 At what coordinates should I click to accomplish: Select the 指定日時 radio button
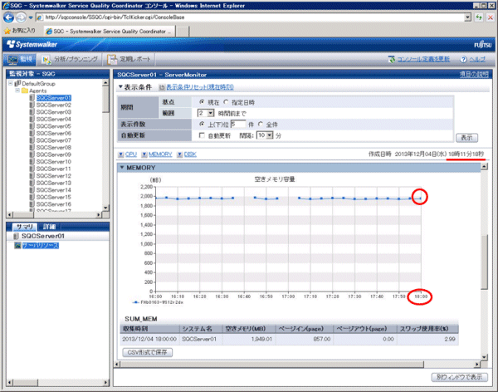[226, 102]
